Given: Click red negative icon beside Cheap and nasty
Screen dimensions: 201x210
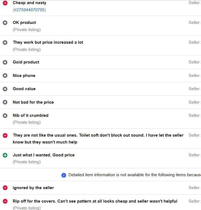Looking at the screenshot, I should (x=5, y=3).
